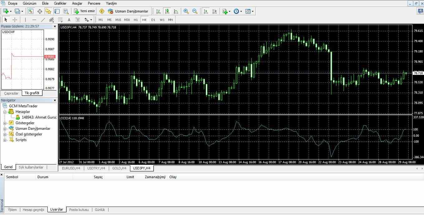Open a new chart with the New Chart icon
The height and width of the screenshot is (215, 424).
[x=5, y=11]
